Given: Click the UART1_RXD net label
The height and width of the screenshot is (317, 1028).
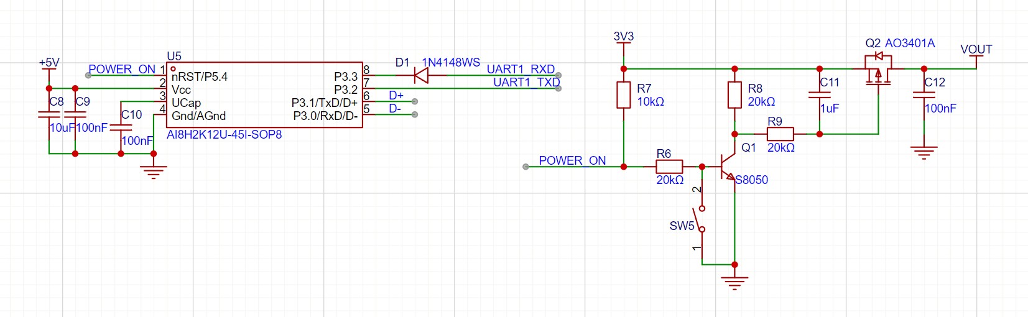Looking at the screenshot, I should [521, 69].
